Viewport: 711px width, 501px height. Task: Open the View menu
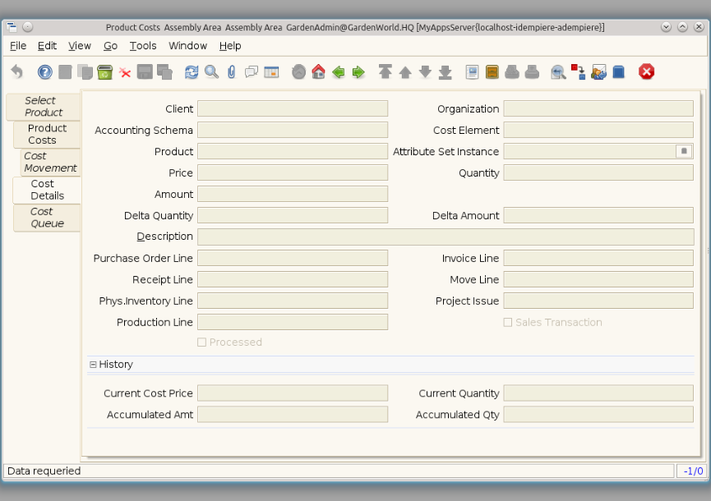[80, 46]
